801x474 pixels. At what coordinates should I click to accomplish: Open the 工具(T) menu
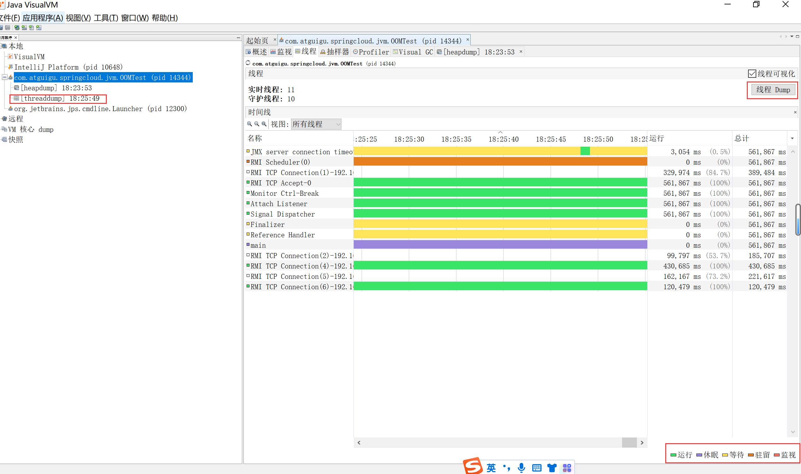(x=106, y=18)
